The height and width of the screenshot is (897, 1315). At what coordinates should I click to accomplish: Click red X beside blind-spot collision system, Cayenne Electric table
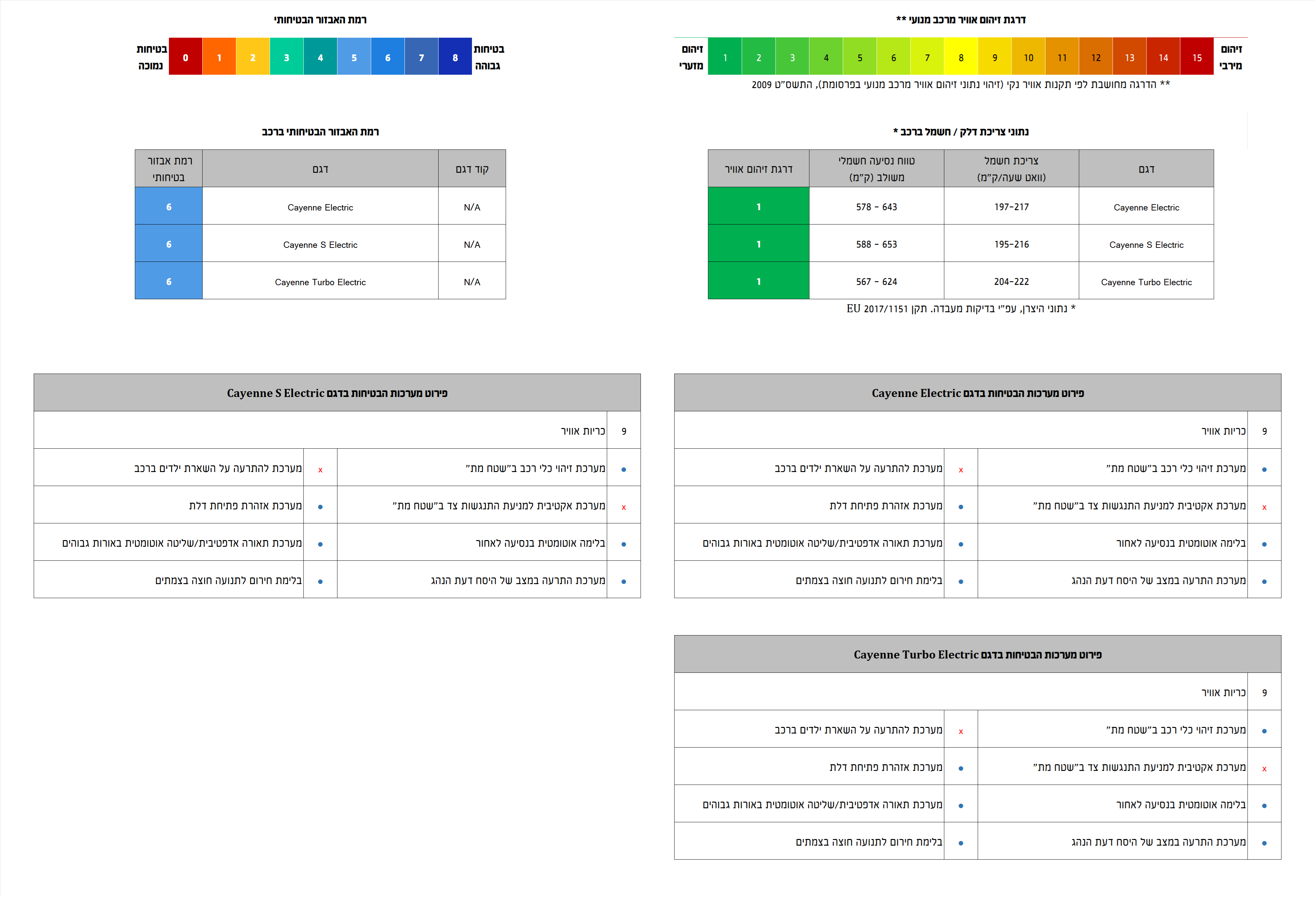click(1264, 507)
